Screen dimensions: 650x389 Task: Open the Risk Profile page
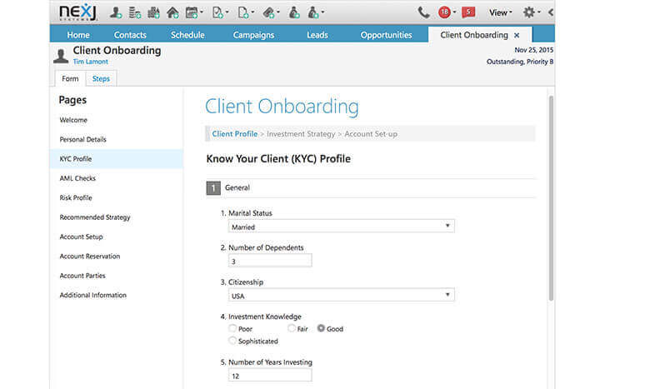coord(117,198)
